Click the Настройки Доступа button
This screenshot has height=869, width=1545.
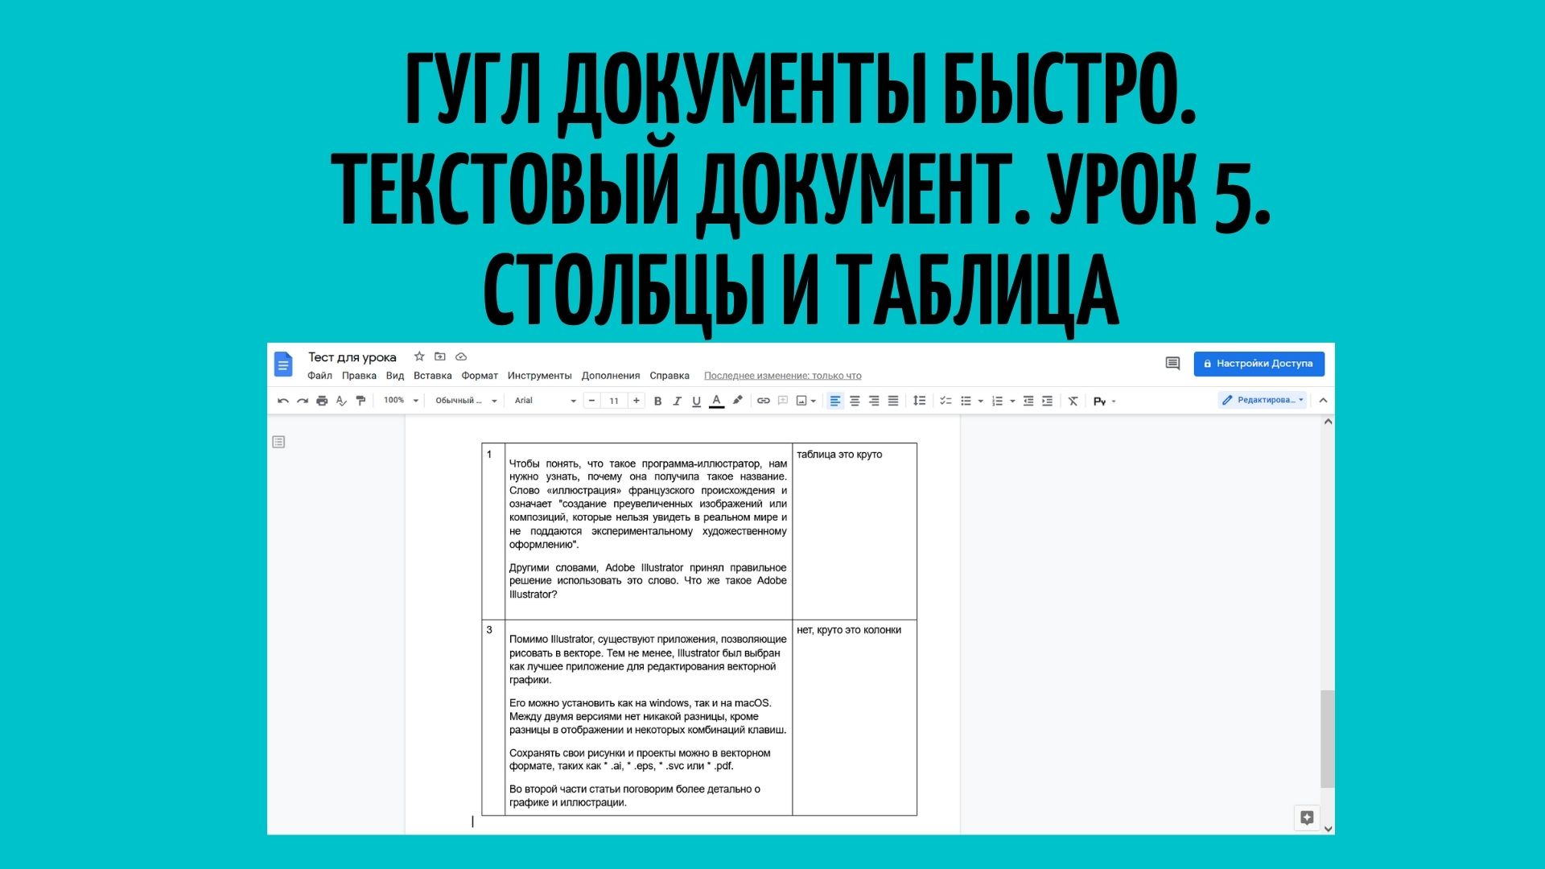tap(1259, 364)
